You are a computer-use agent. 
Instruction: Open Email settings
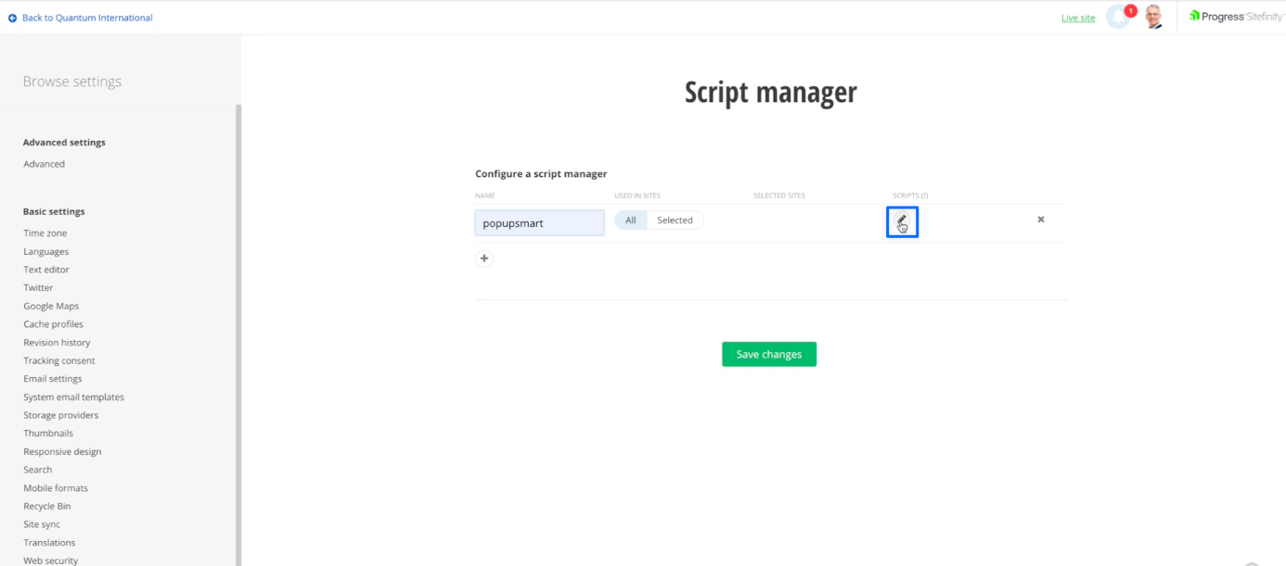pos(53,379)
